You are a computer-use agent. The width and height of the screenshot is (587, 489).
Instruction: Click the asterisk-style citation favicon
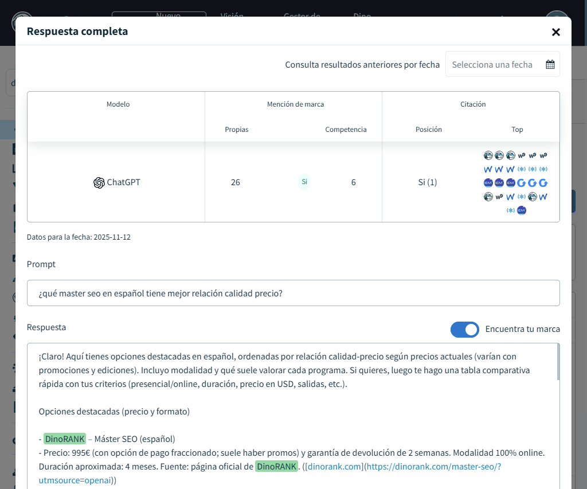[x=522, y=169]
